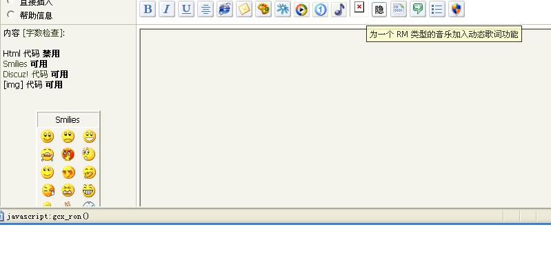The image size is (551, 265).
Task: Insert code block with binary icon
Action: (399, 9)
